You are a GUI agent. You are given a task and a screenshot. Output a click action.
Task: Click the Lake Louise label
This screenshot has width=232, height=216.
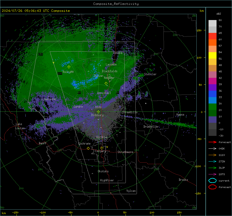coord(20,126)
